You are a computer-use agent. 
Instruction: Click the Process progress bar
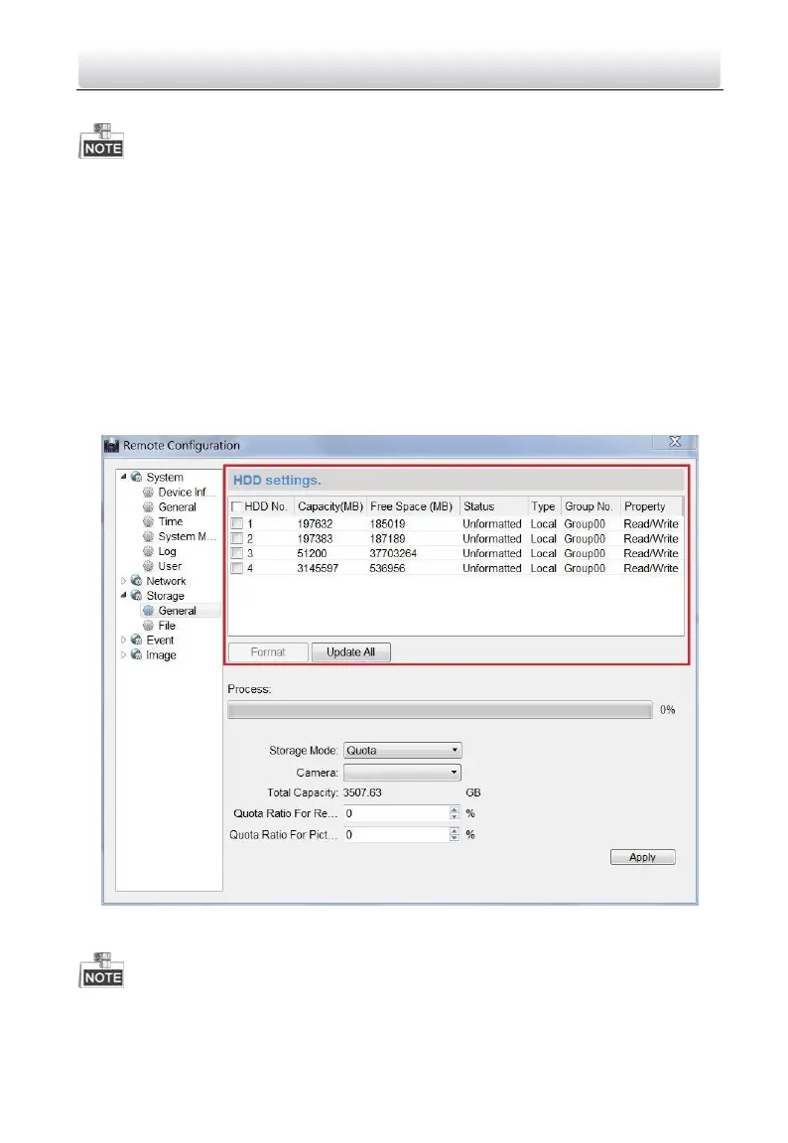[x=440, y=710]
